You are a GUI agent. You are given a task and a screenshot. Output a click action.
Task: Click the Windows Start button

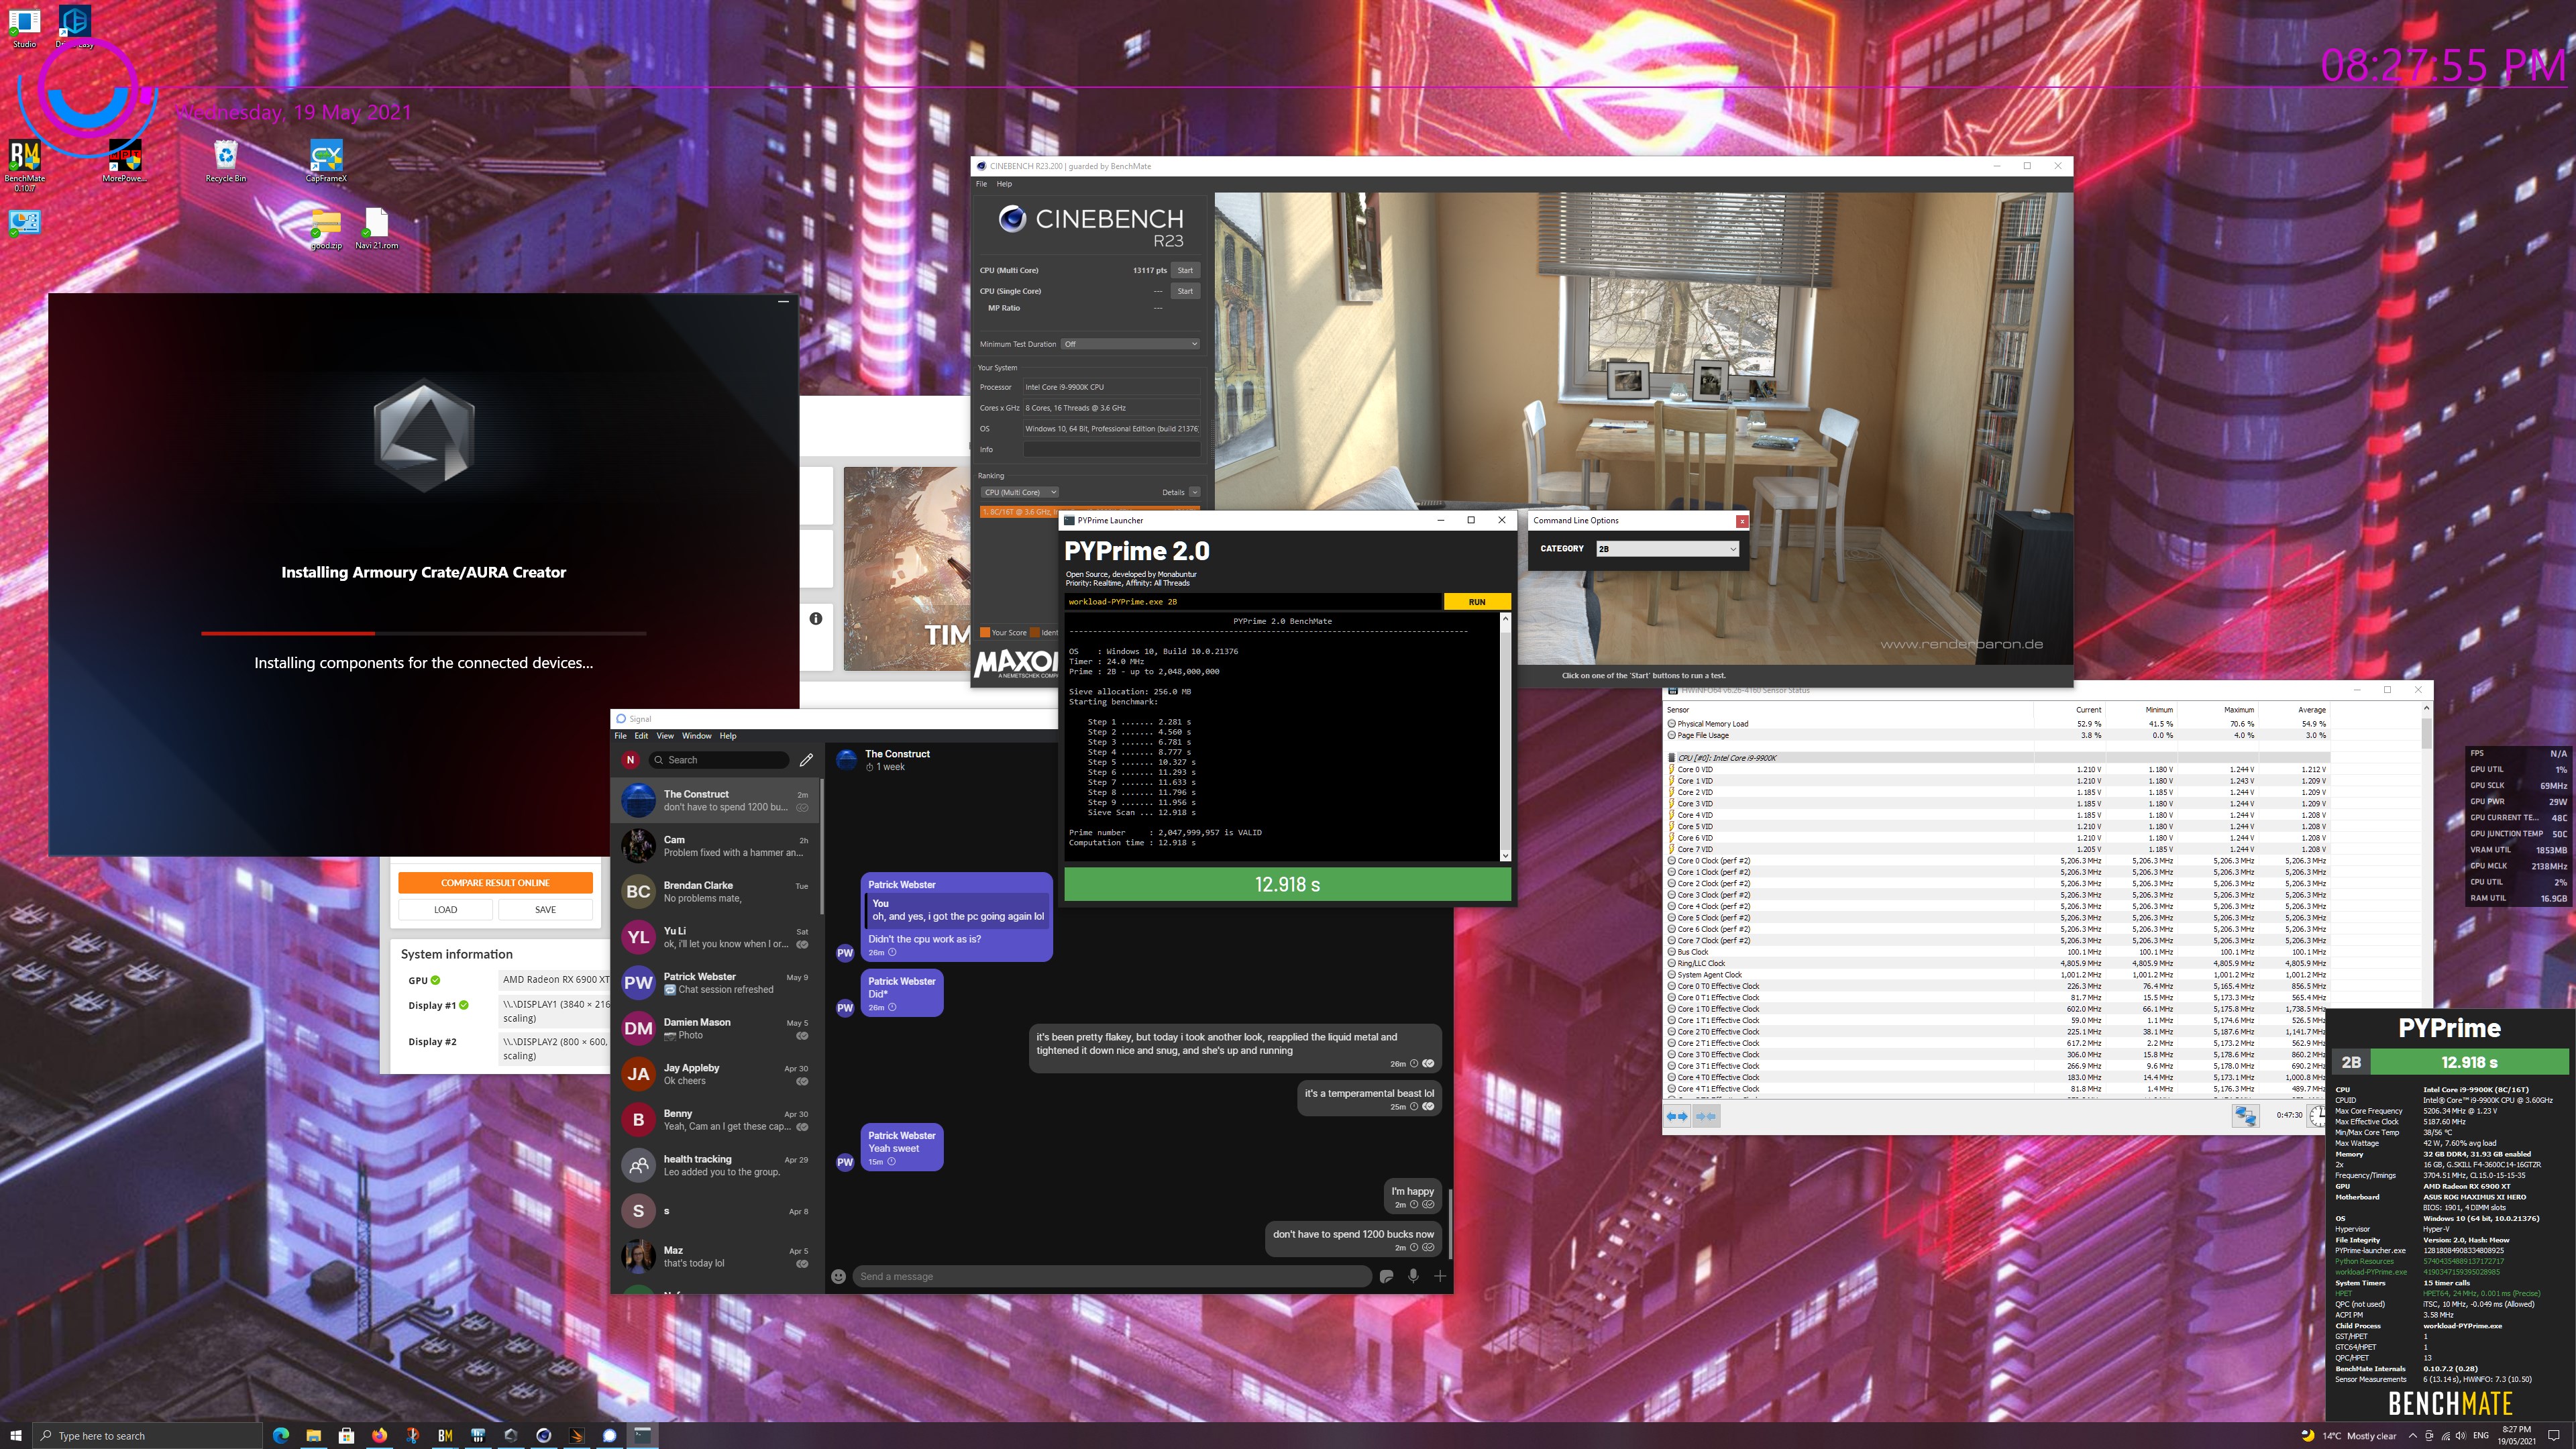pos(16,1435)
